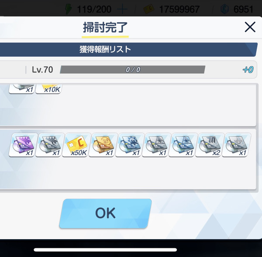Select the x2 gray skill disc reward

(210, 145)
